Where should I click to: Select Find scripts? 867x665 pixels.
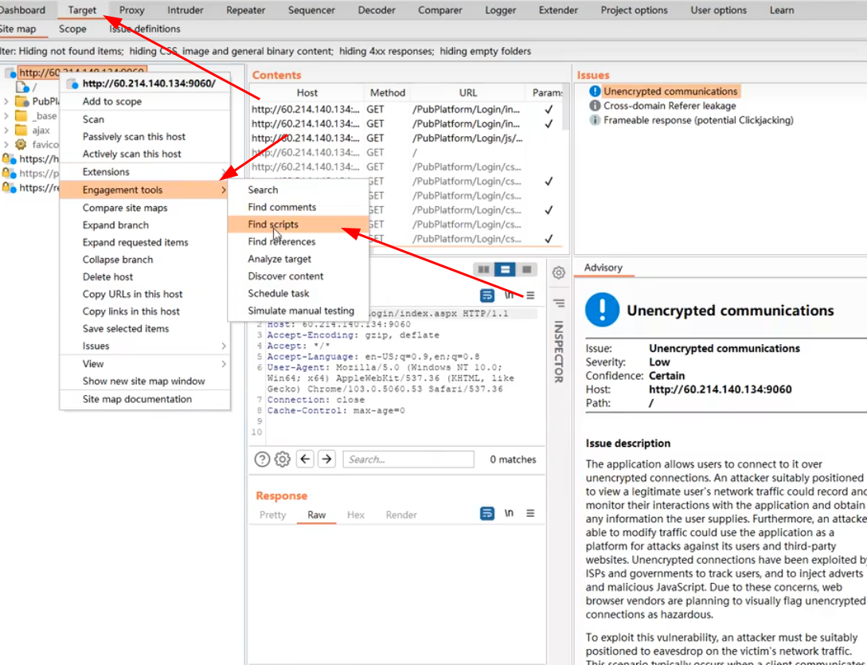298,224
